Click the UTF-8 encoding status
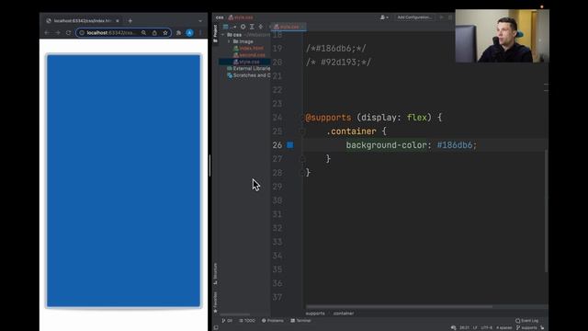Image resolution: width=588 pixels, height=331 pixels. [x=486, y=327]
